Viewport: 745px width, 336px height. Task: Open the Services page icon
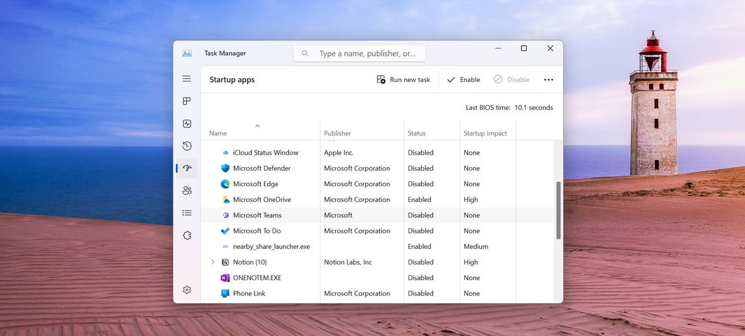pos(187,235)
